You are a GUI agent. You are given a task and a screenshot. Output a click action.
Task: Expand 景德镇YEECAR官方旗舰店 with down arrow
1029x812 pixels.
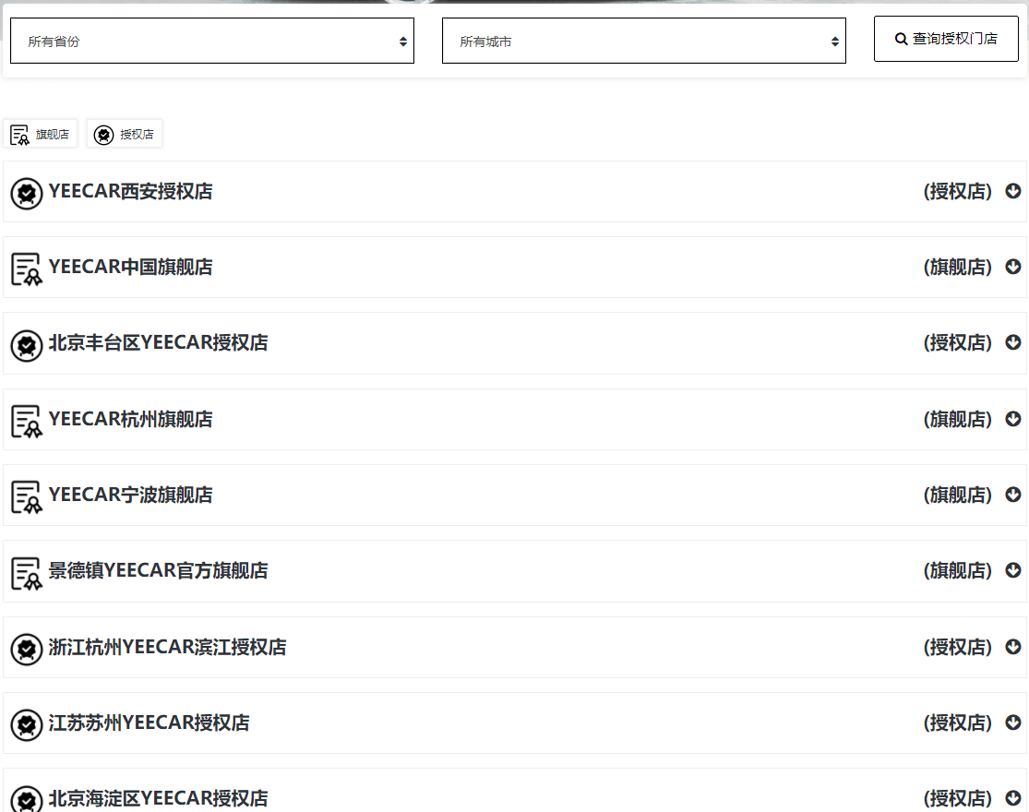[x=1013, y=570]
